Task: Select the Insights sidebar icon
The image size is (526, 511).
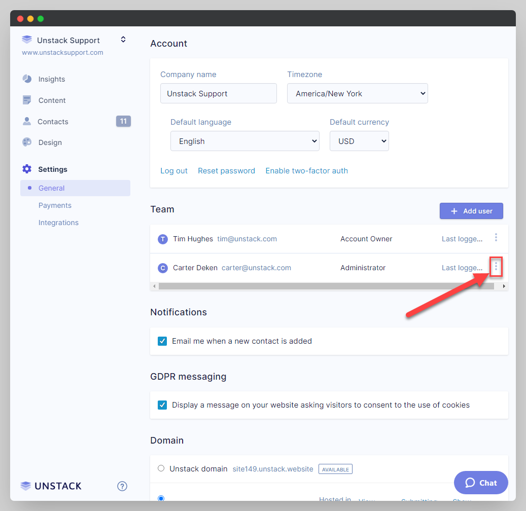Action: coord(27,79)
